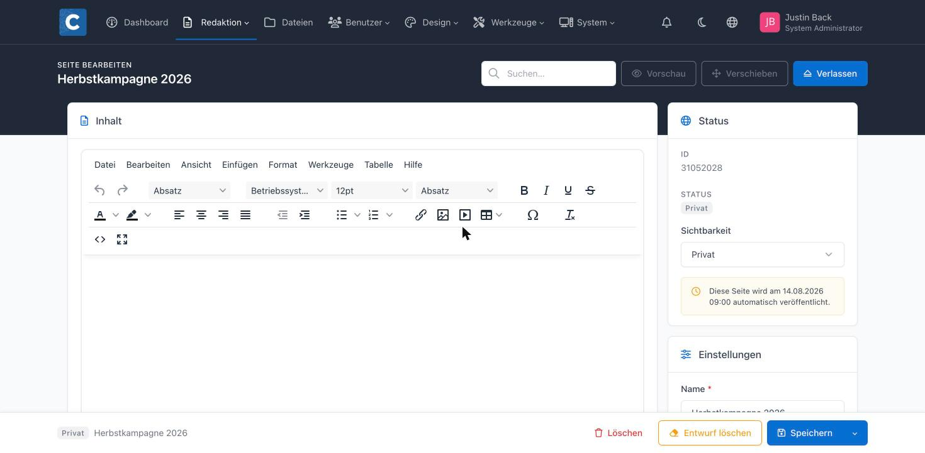Open special characters (Omega) dialog
The image size is (925, 453).
533,215
